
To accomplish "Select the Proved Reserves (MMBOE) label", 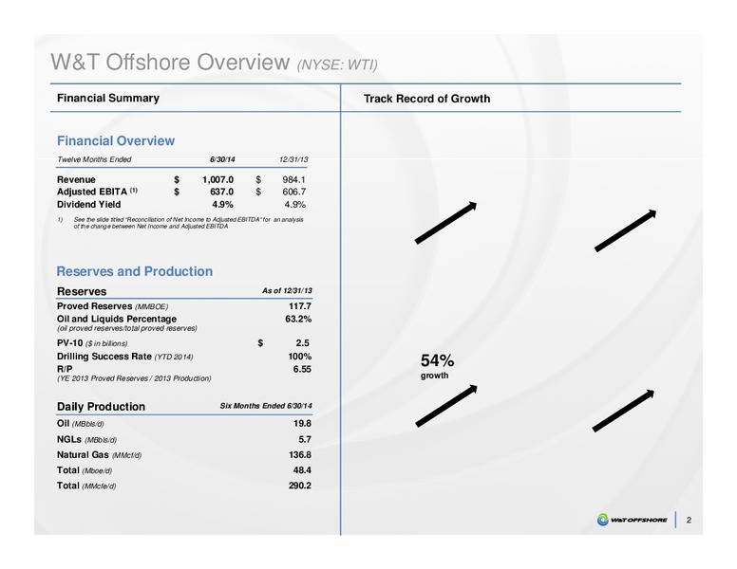I will 112,306.
